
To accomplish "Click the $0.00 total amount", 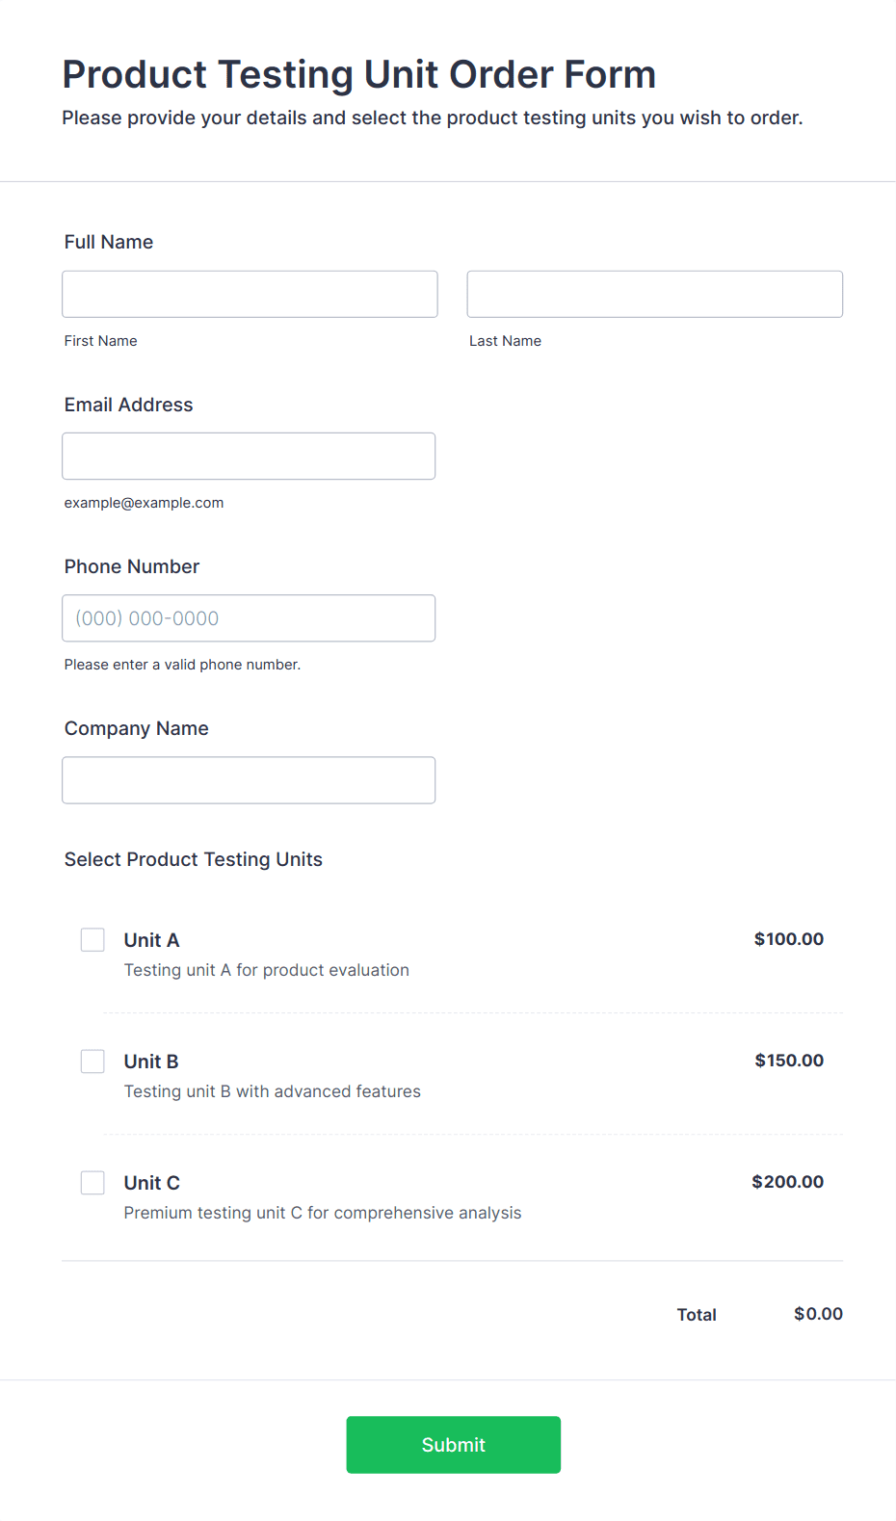I will [818, 1314].
